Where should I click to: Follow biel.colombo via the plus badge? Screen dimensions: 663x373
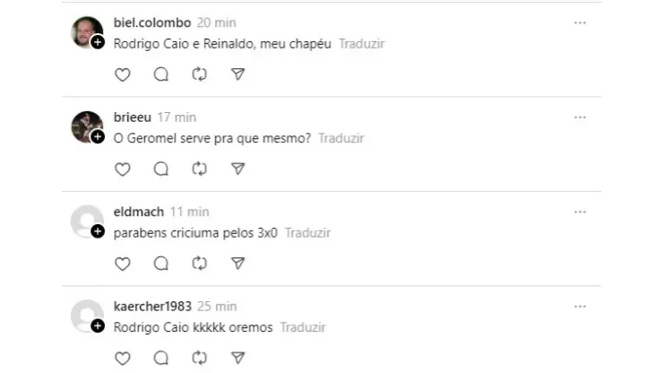click(98, 42)
